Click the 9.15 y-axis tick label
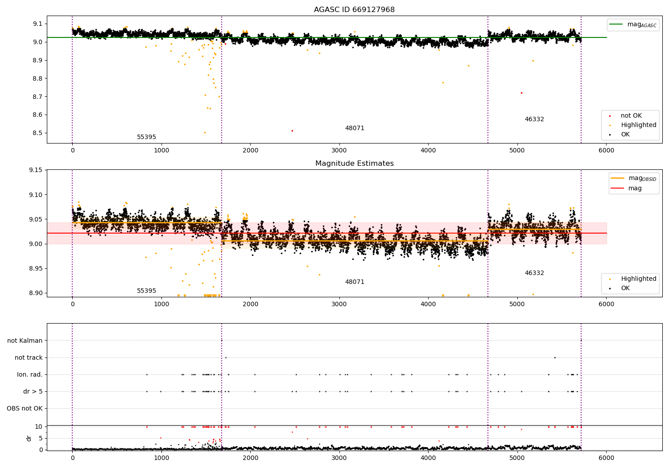This screenshot has width=669, height=468. [36, 170]
